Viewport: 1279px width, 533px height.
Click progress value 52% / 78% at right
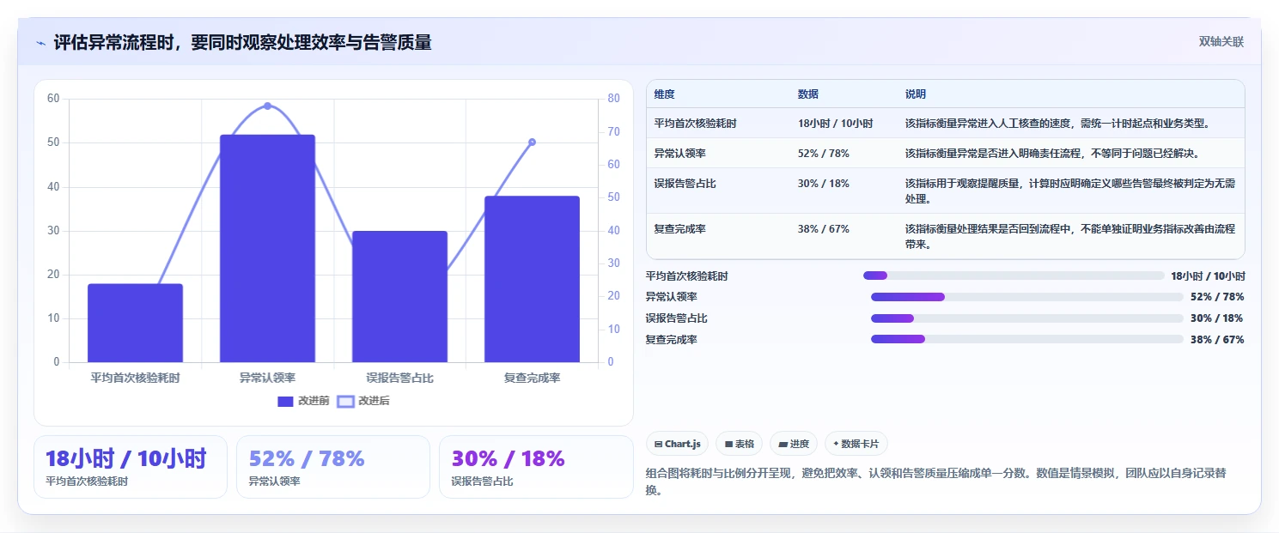point(1217,297)
